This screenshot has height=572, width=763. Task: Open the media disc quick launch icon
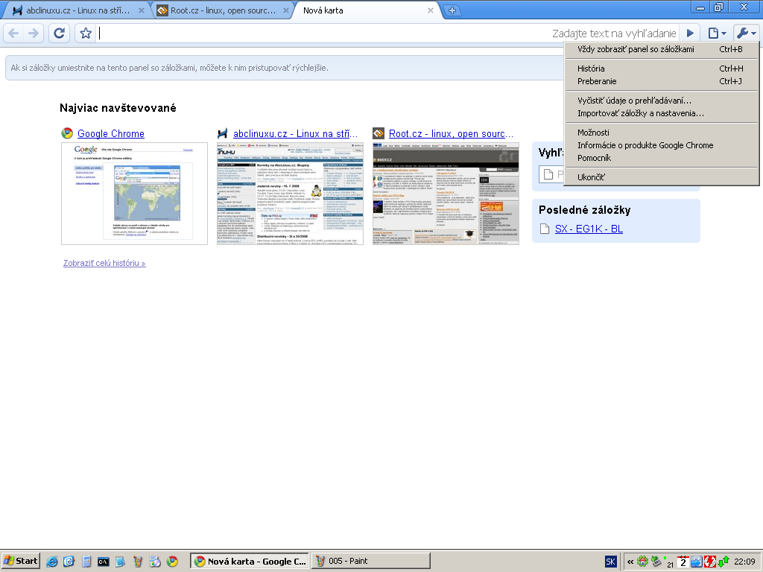point(155,562)
